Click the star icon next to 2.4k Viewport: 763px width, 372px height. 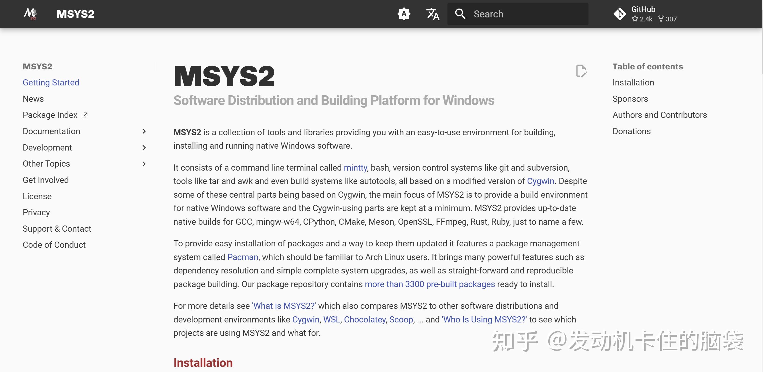pyautogui.click(x=635, y=19)
